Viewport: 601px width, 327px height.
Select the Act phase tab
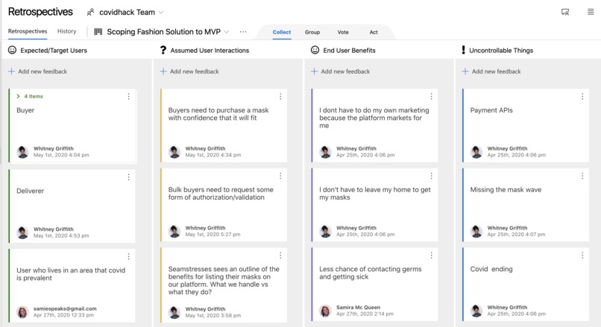[x=374, y=32]
